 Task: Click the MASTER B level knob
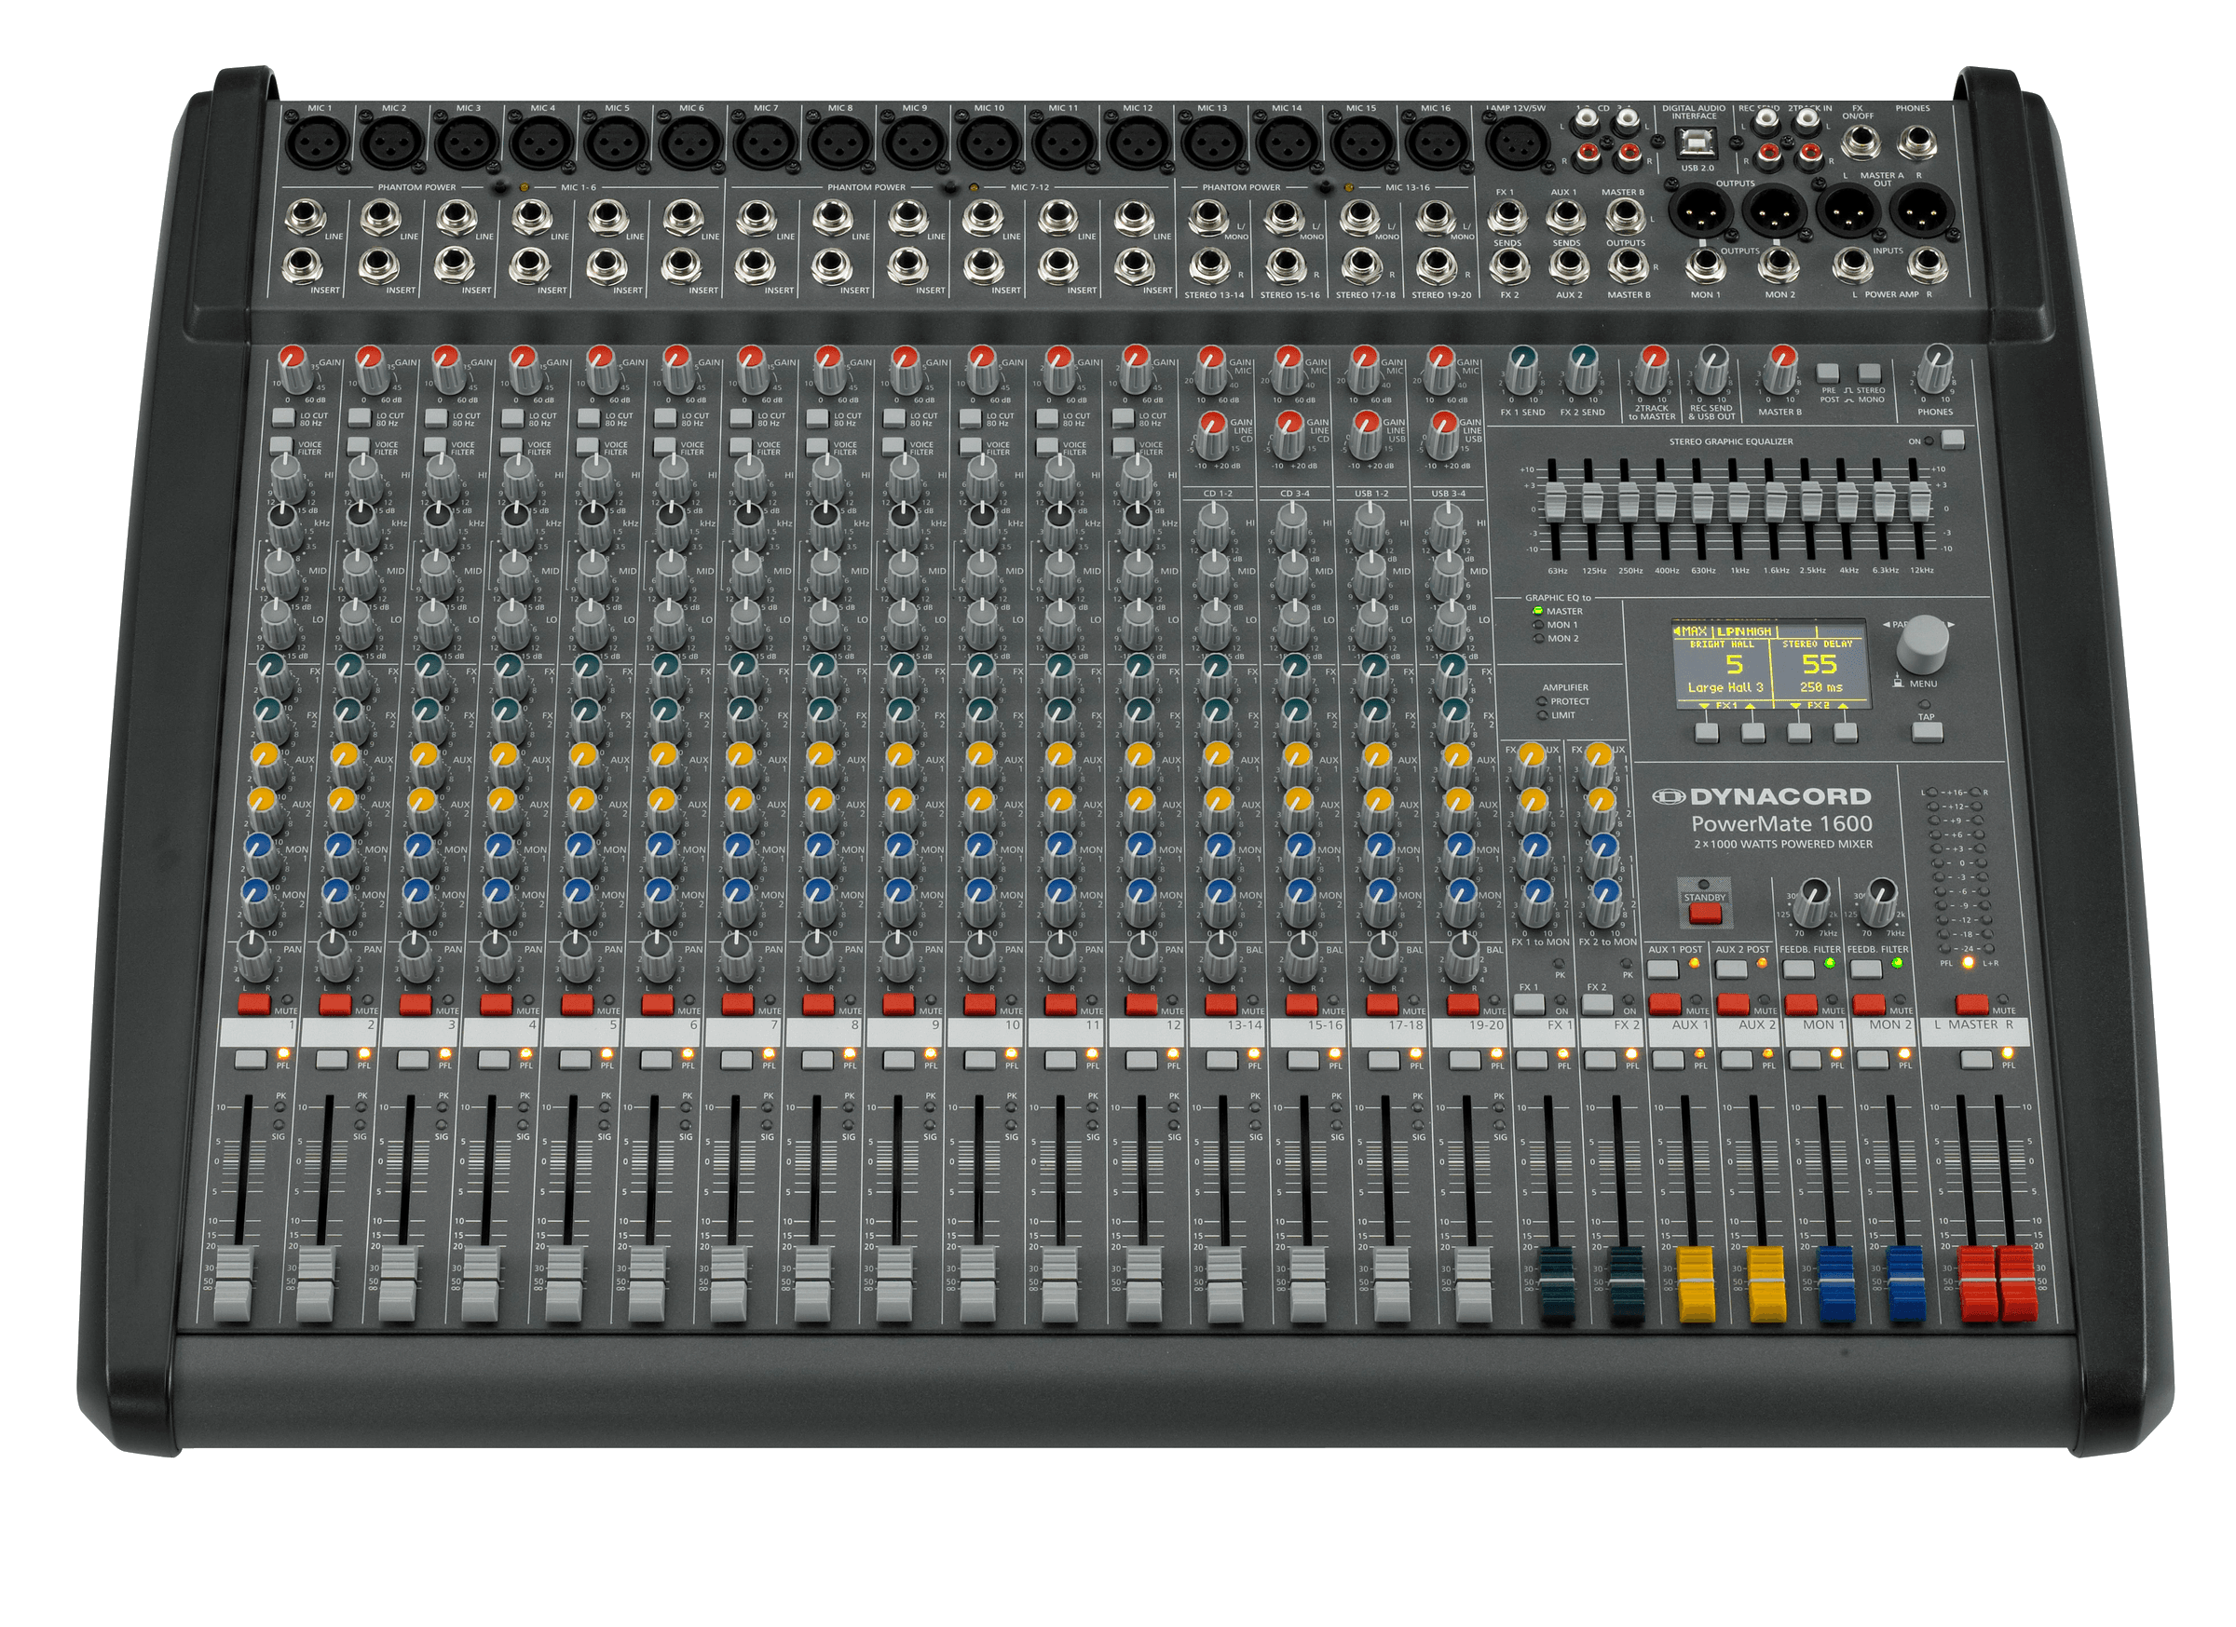pos(1782,369)
